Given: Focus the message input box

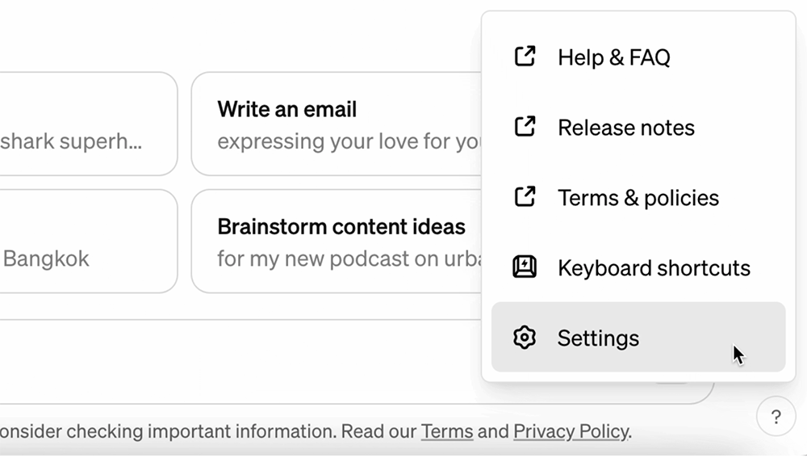Looking at the screenshot, I should pos(240,362).
